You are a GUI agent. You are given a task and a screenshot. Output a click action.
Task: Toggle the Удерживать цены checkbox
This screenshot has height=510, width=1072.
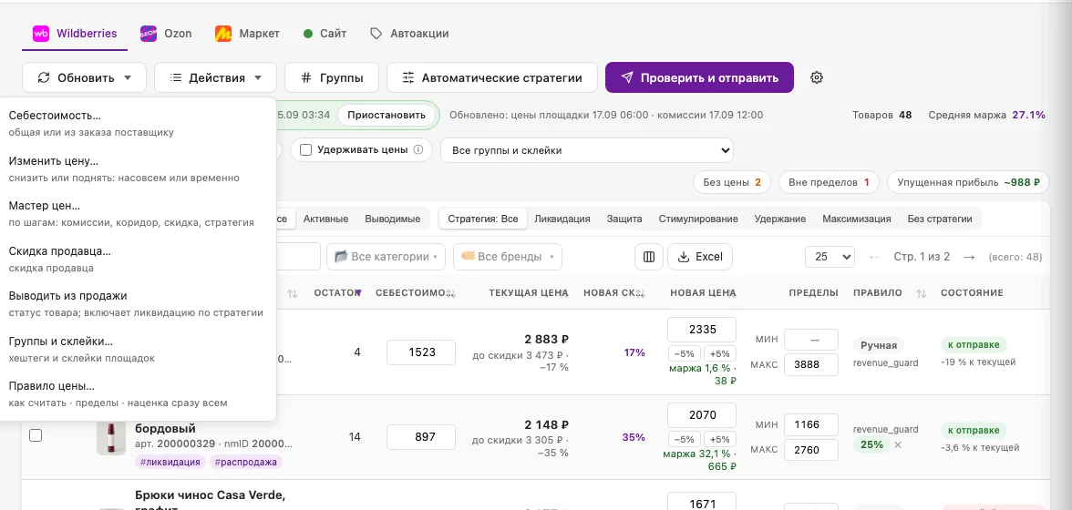[x=305, y=149]
